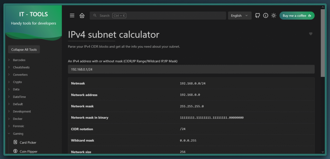
Task: Open the About info icon
Action: pyautogui.click(x=266, y=15)
